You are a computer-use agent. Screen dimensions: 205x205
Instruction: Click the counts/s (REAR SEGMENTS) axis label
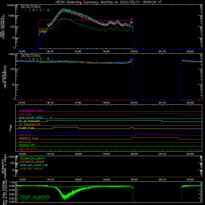(x=4, y=77)
